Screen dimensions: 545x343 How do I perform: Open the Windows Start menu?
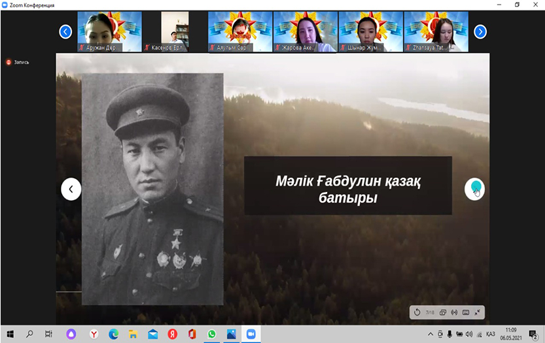click(x=10, y=334)
